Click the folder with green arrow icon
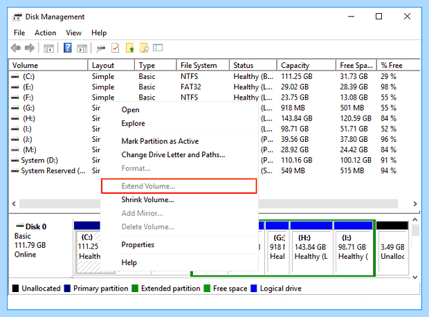The height and width of the screenshot is (317, 429). (129, 48)
